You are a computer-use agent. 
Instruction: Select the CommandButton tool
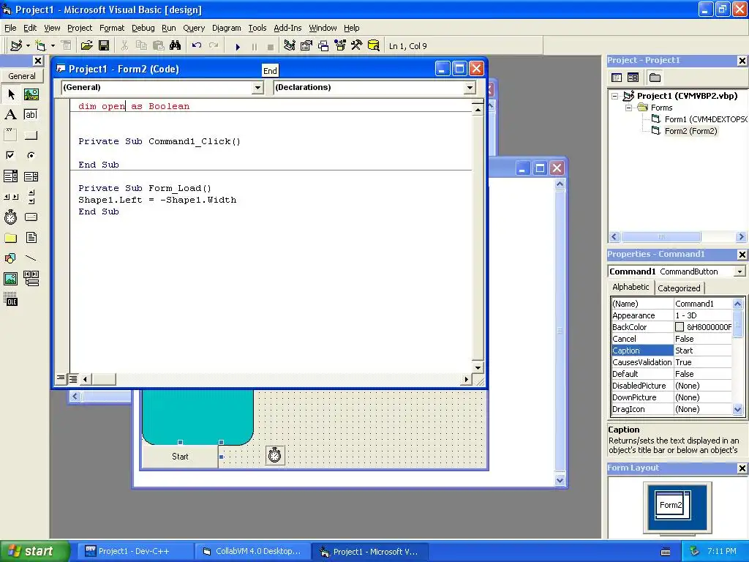[x=31, y=135]
